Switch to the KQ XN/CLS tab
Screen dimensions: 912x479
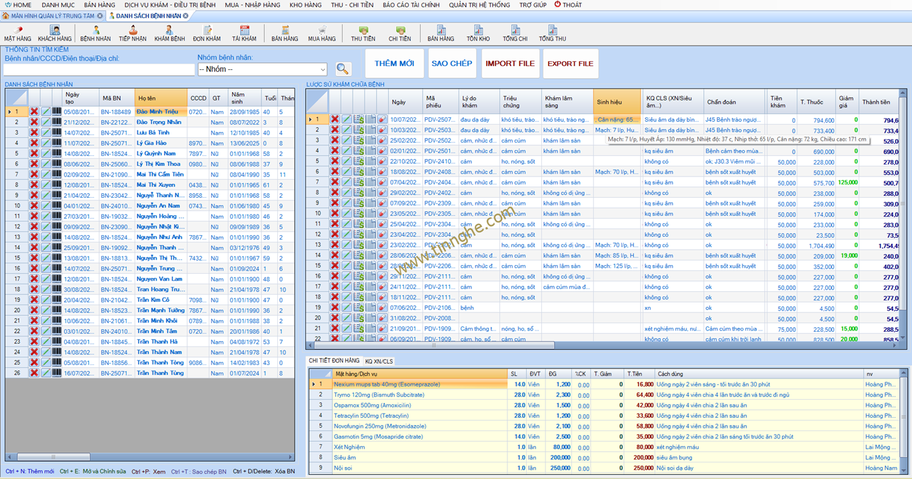tap(379, 361)
